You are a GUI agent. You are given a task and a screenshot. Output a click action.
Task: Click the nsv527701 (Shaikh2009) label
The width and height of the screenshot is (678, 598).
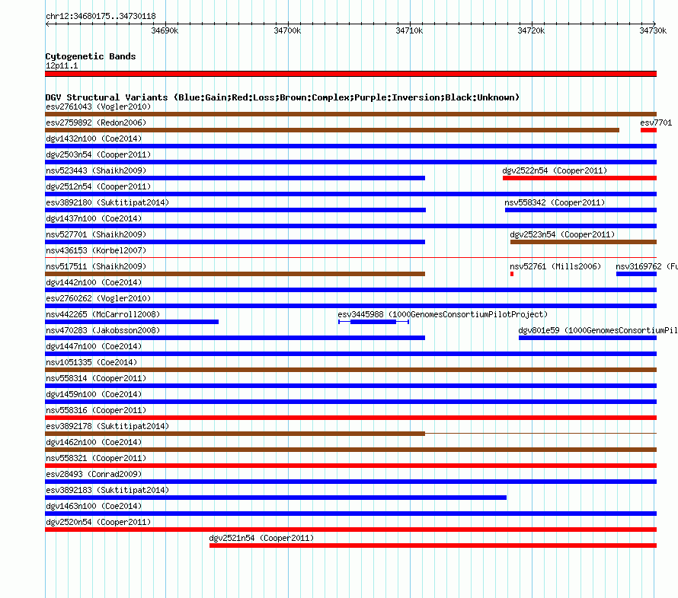96,234
